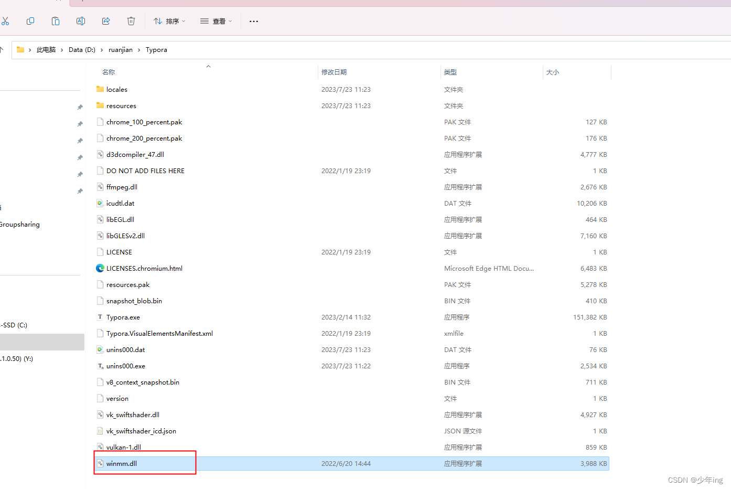This screenshot has height=489, width=731.
Task: Click libEGL.dll file icon
Action: 100,219
